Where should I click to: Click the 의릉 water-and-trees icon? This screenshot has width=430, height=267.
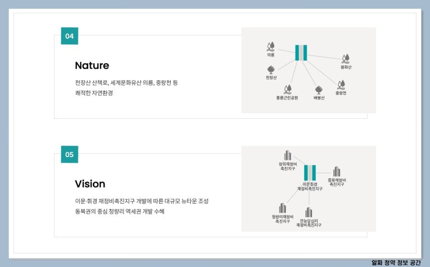point(271,47)
